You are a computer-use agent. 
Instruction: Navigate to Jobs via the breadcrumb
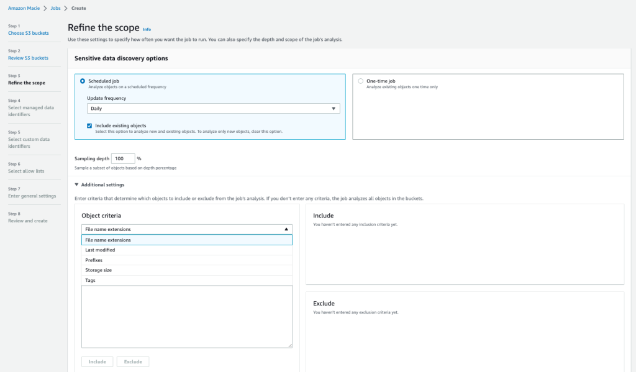pos(55,8)
